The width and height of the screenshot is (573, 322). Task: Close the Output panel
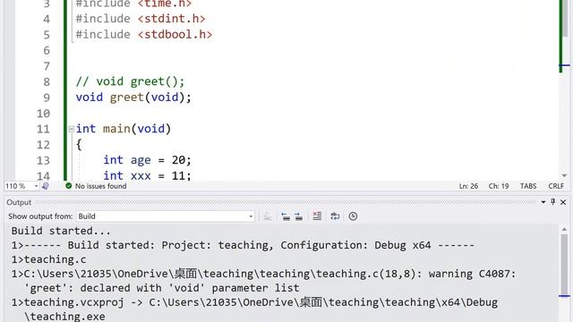pyautogui.click(x=563, y=202)
